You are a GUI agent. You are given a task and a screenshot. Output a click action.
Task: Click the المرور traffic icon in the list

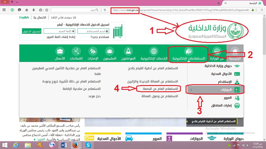pos(237,98)
